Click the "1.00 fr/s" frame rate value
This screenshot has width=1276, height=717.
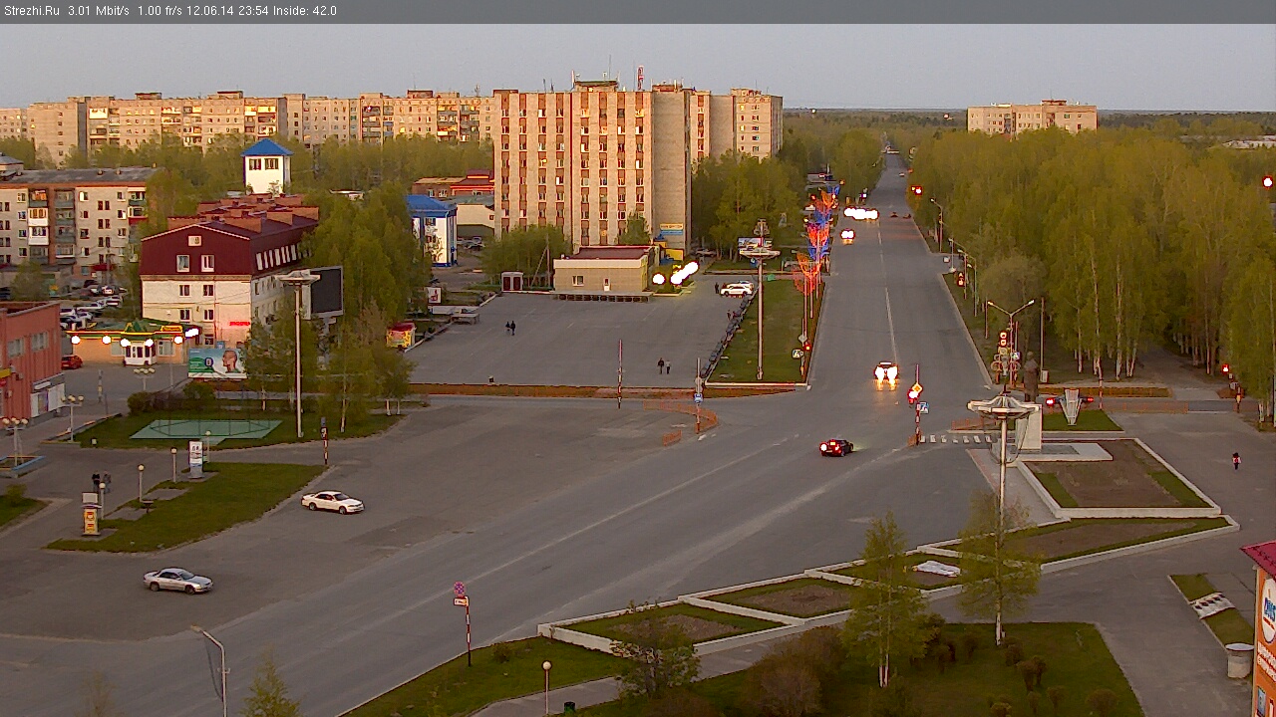point(159,11)
